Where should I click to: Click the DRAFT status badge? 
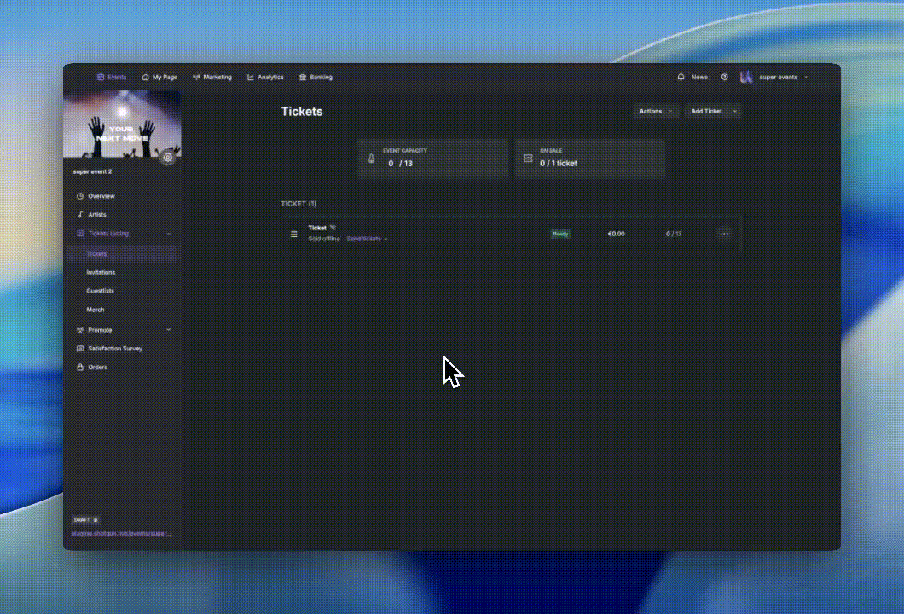click(86, 519)
